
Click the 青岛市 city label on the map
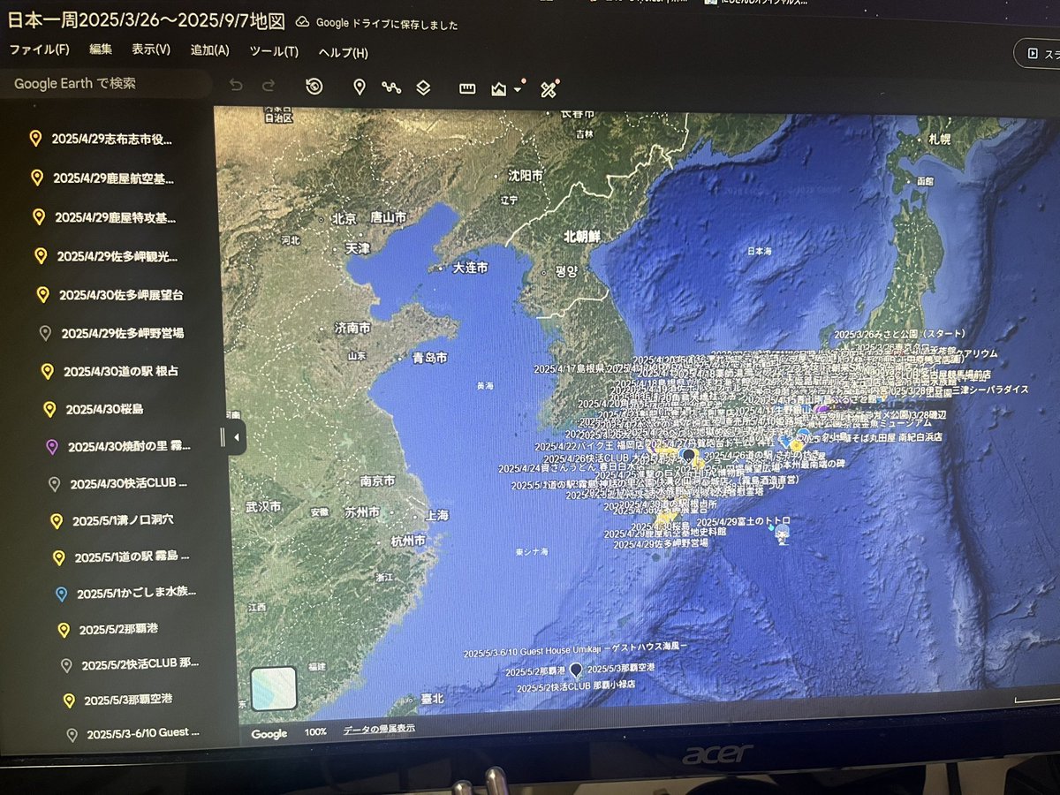coord(429,359)
